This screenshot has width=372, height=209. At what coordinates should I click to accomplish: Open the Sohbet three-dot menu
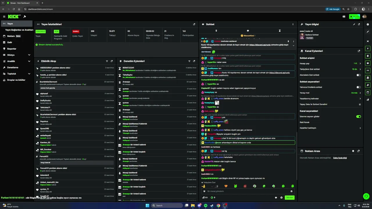coord(293,24)
